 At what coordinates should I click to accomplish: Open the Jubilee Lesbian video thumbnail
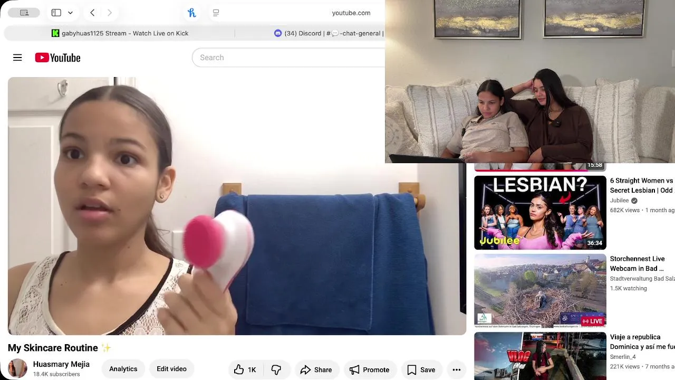pos(540,212)
